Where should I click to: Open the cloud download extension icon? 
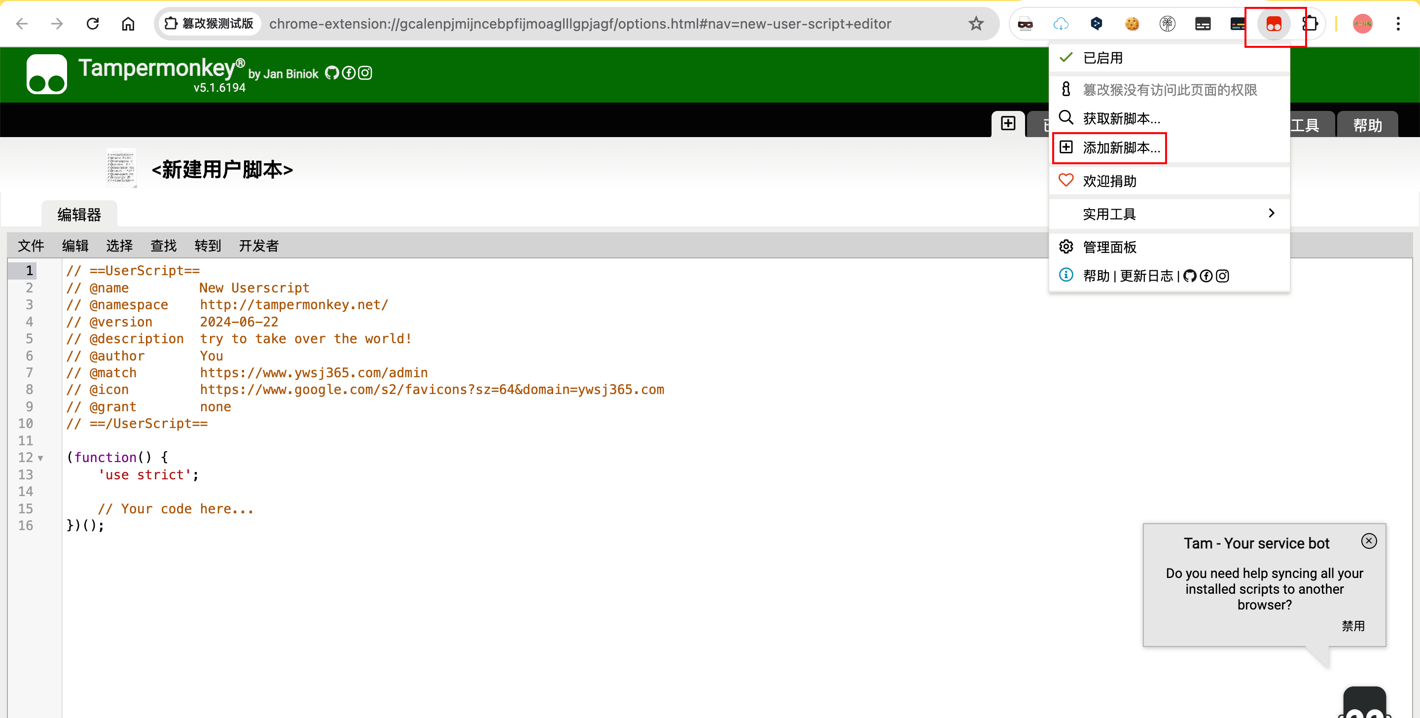pos(1061,24)
